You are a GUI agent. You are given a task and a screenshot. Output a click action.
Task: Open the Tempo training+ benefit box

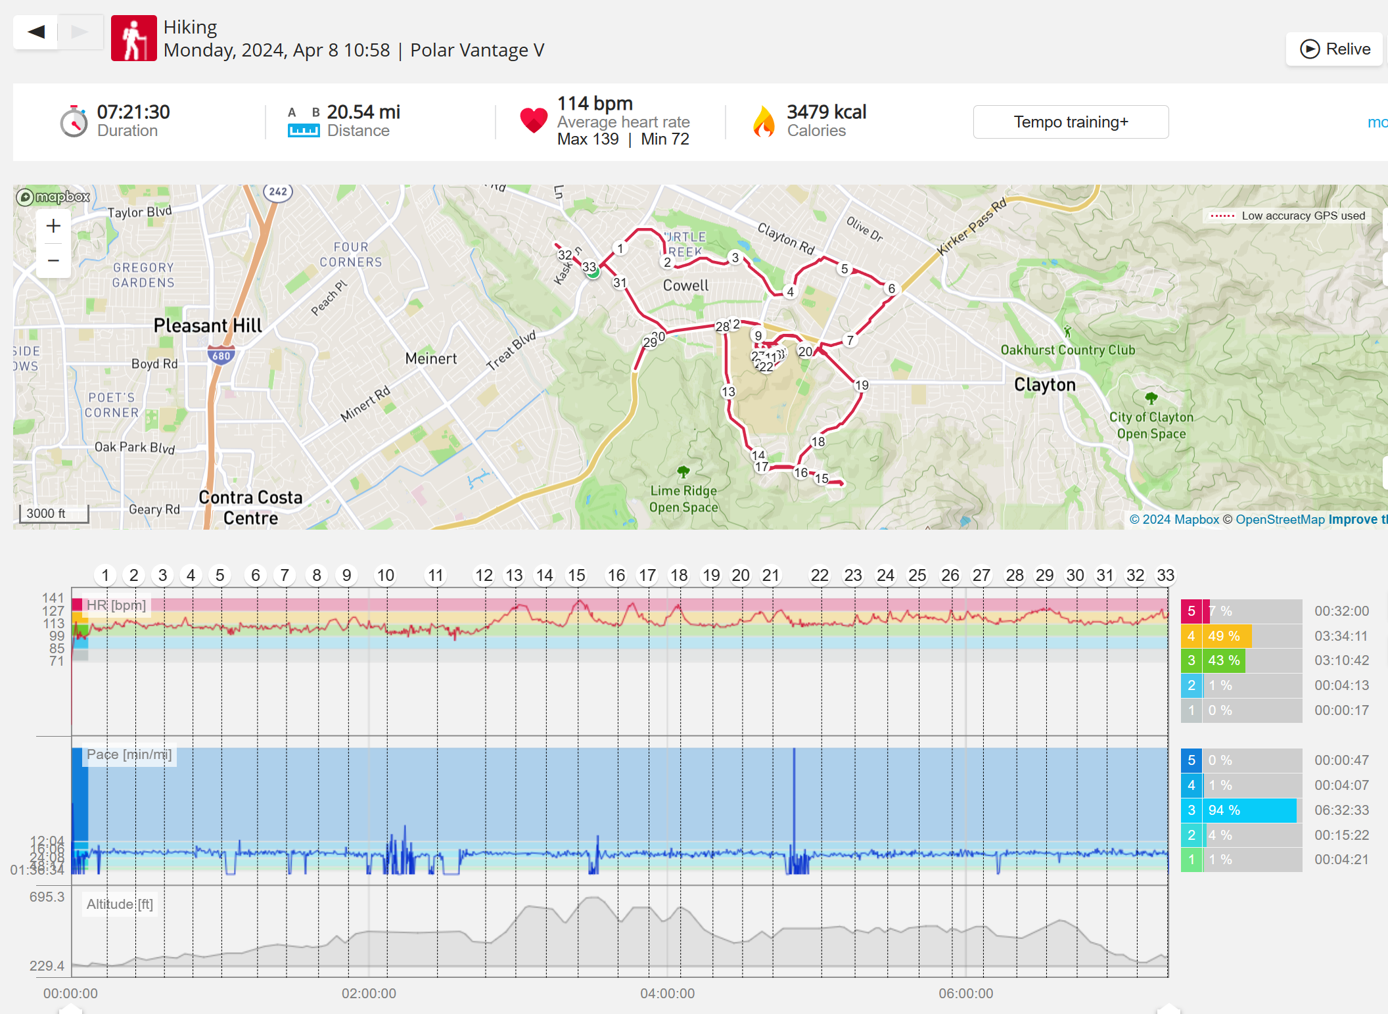(1070, 122)
